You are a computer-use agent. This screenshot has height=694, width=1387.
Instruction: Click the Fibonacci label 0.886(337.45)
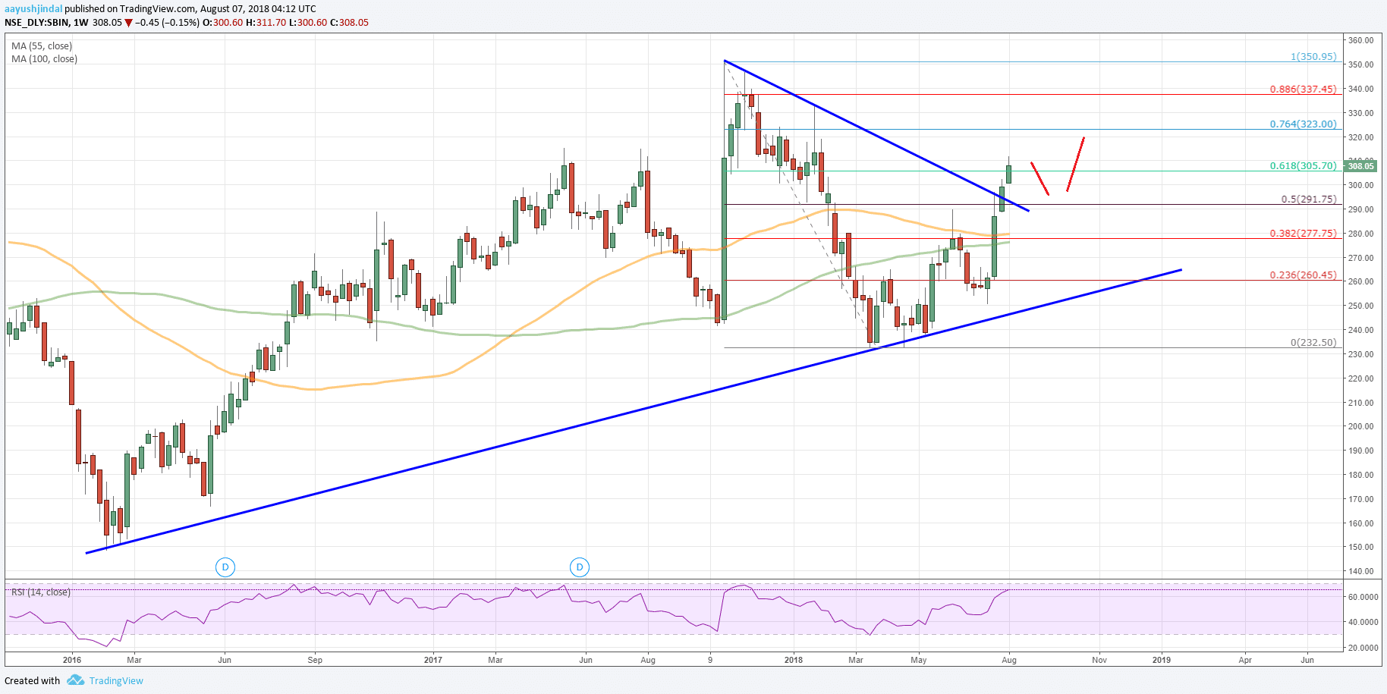coord(1304,89)
